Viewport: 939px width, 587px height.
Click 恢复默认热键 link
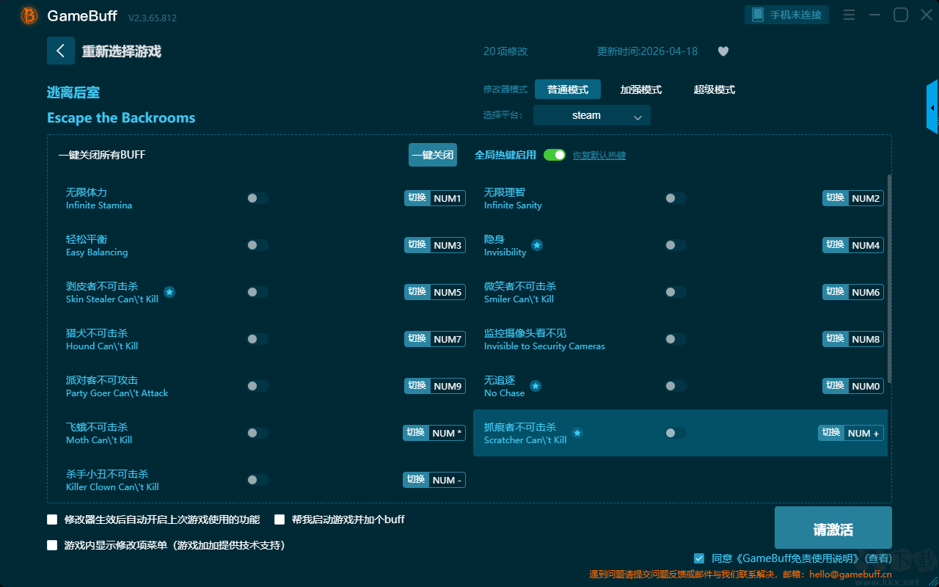tap(599, 156)
